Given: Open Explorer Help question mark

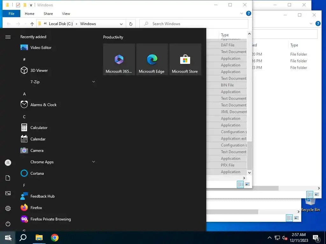Looking at the screenshot, I should [x=248, y=13].
